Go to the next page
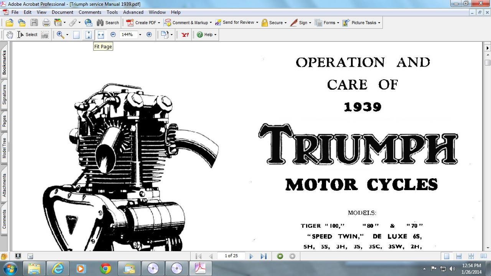 click(x=251, y=256)
